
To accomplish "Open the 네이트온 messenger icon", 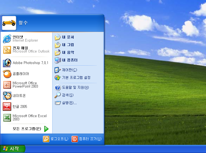I will 7,96.
